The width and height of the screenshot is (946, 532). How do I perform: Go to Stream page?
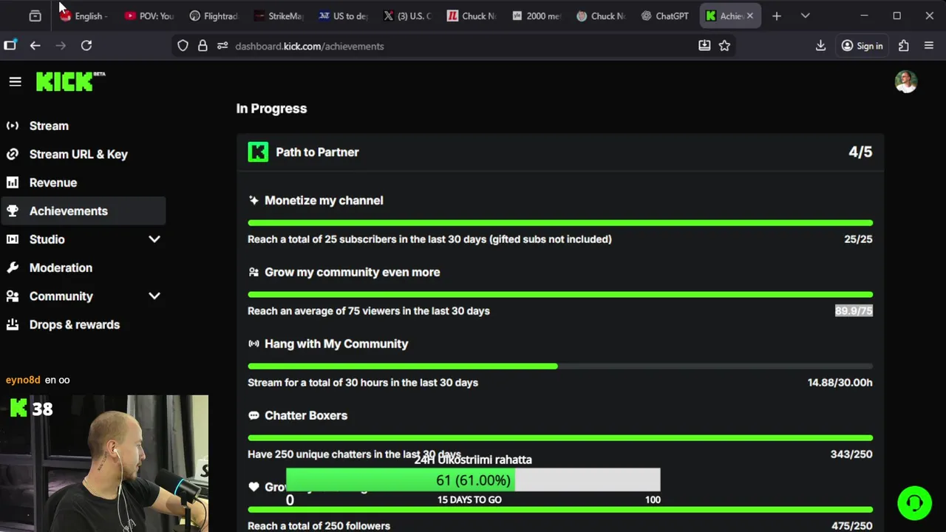pos(49,126)
